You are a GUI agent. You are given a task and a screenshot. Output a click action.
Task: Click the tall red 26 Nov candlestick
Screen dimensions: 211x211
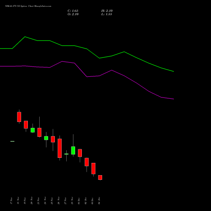[x=60, y=148]
